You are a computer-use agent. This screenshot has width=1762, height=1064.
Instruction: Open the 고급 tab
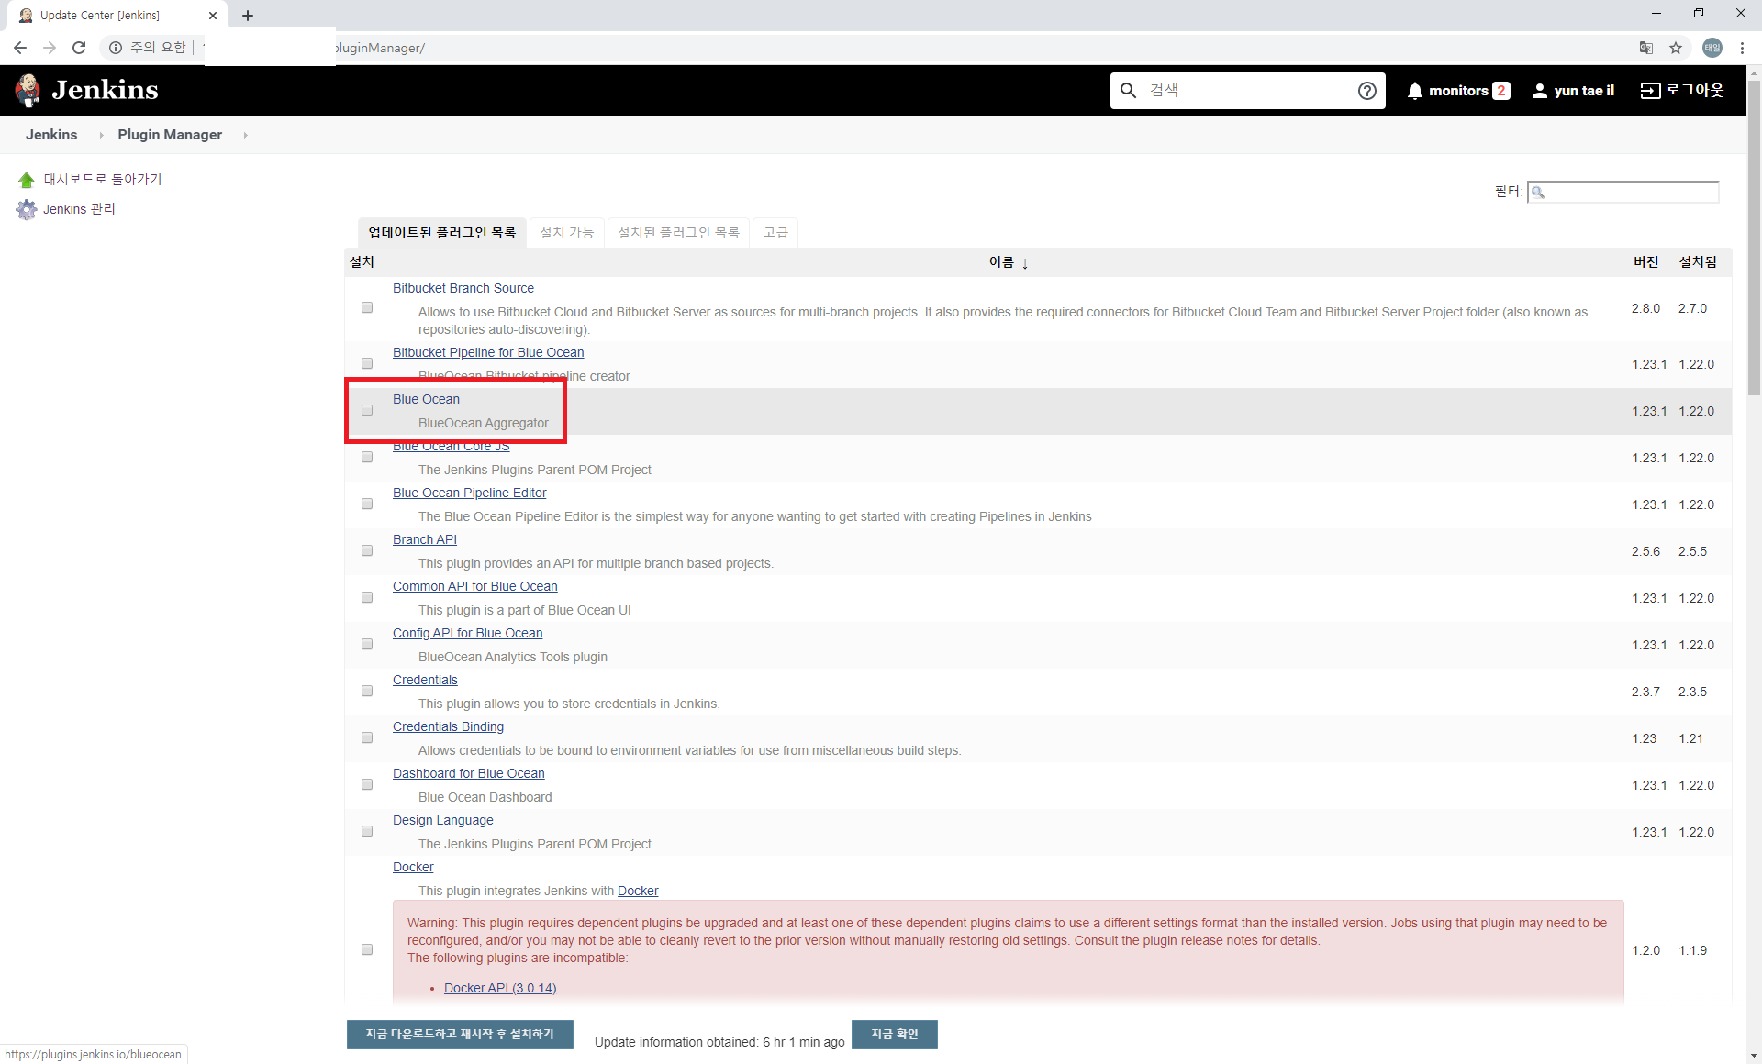click(x=775, y=233)
